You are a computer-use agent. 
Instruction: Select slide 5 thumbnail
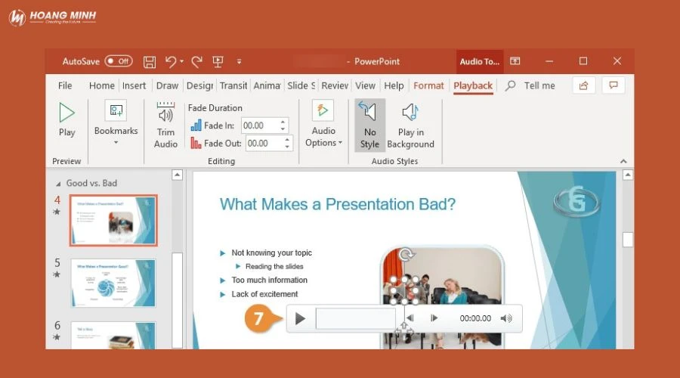click(x=113, y=283)
